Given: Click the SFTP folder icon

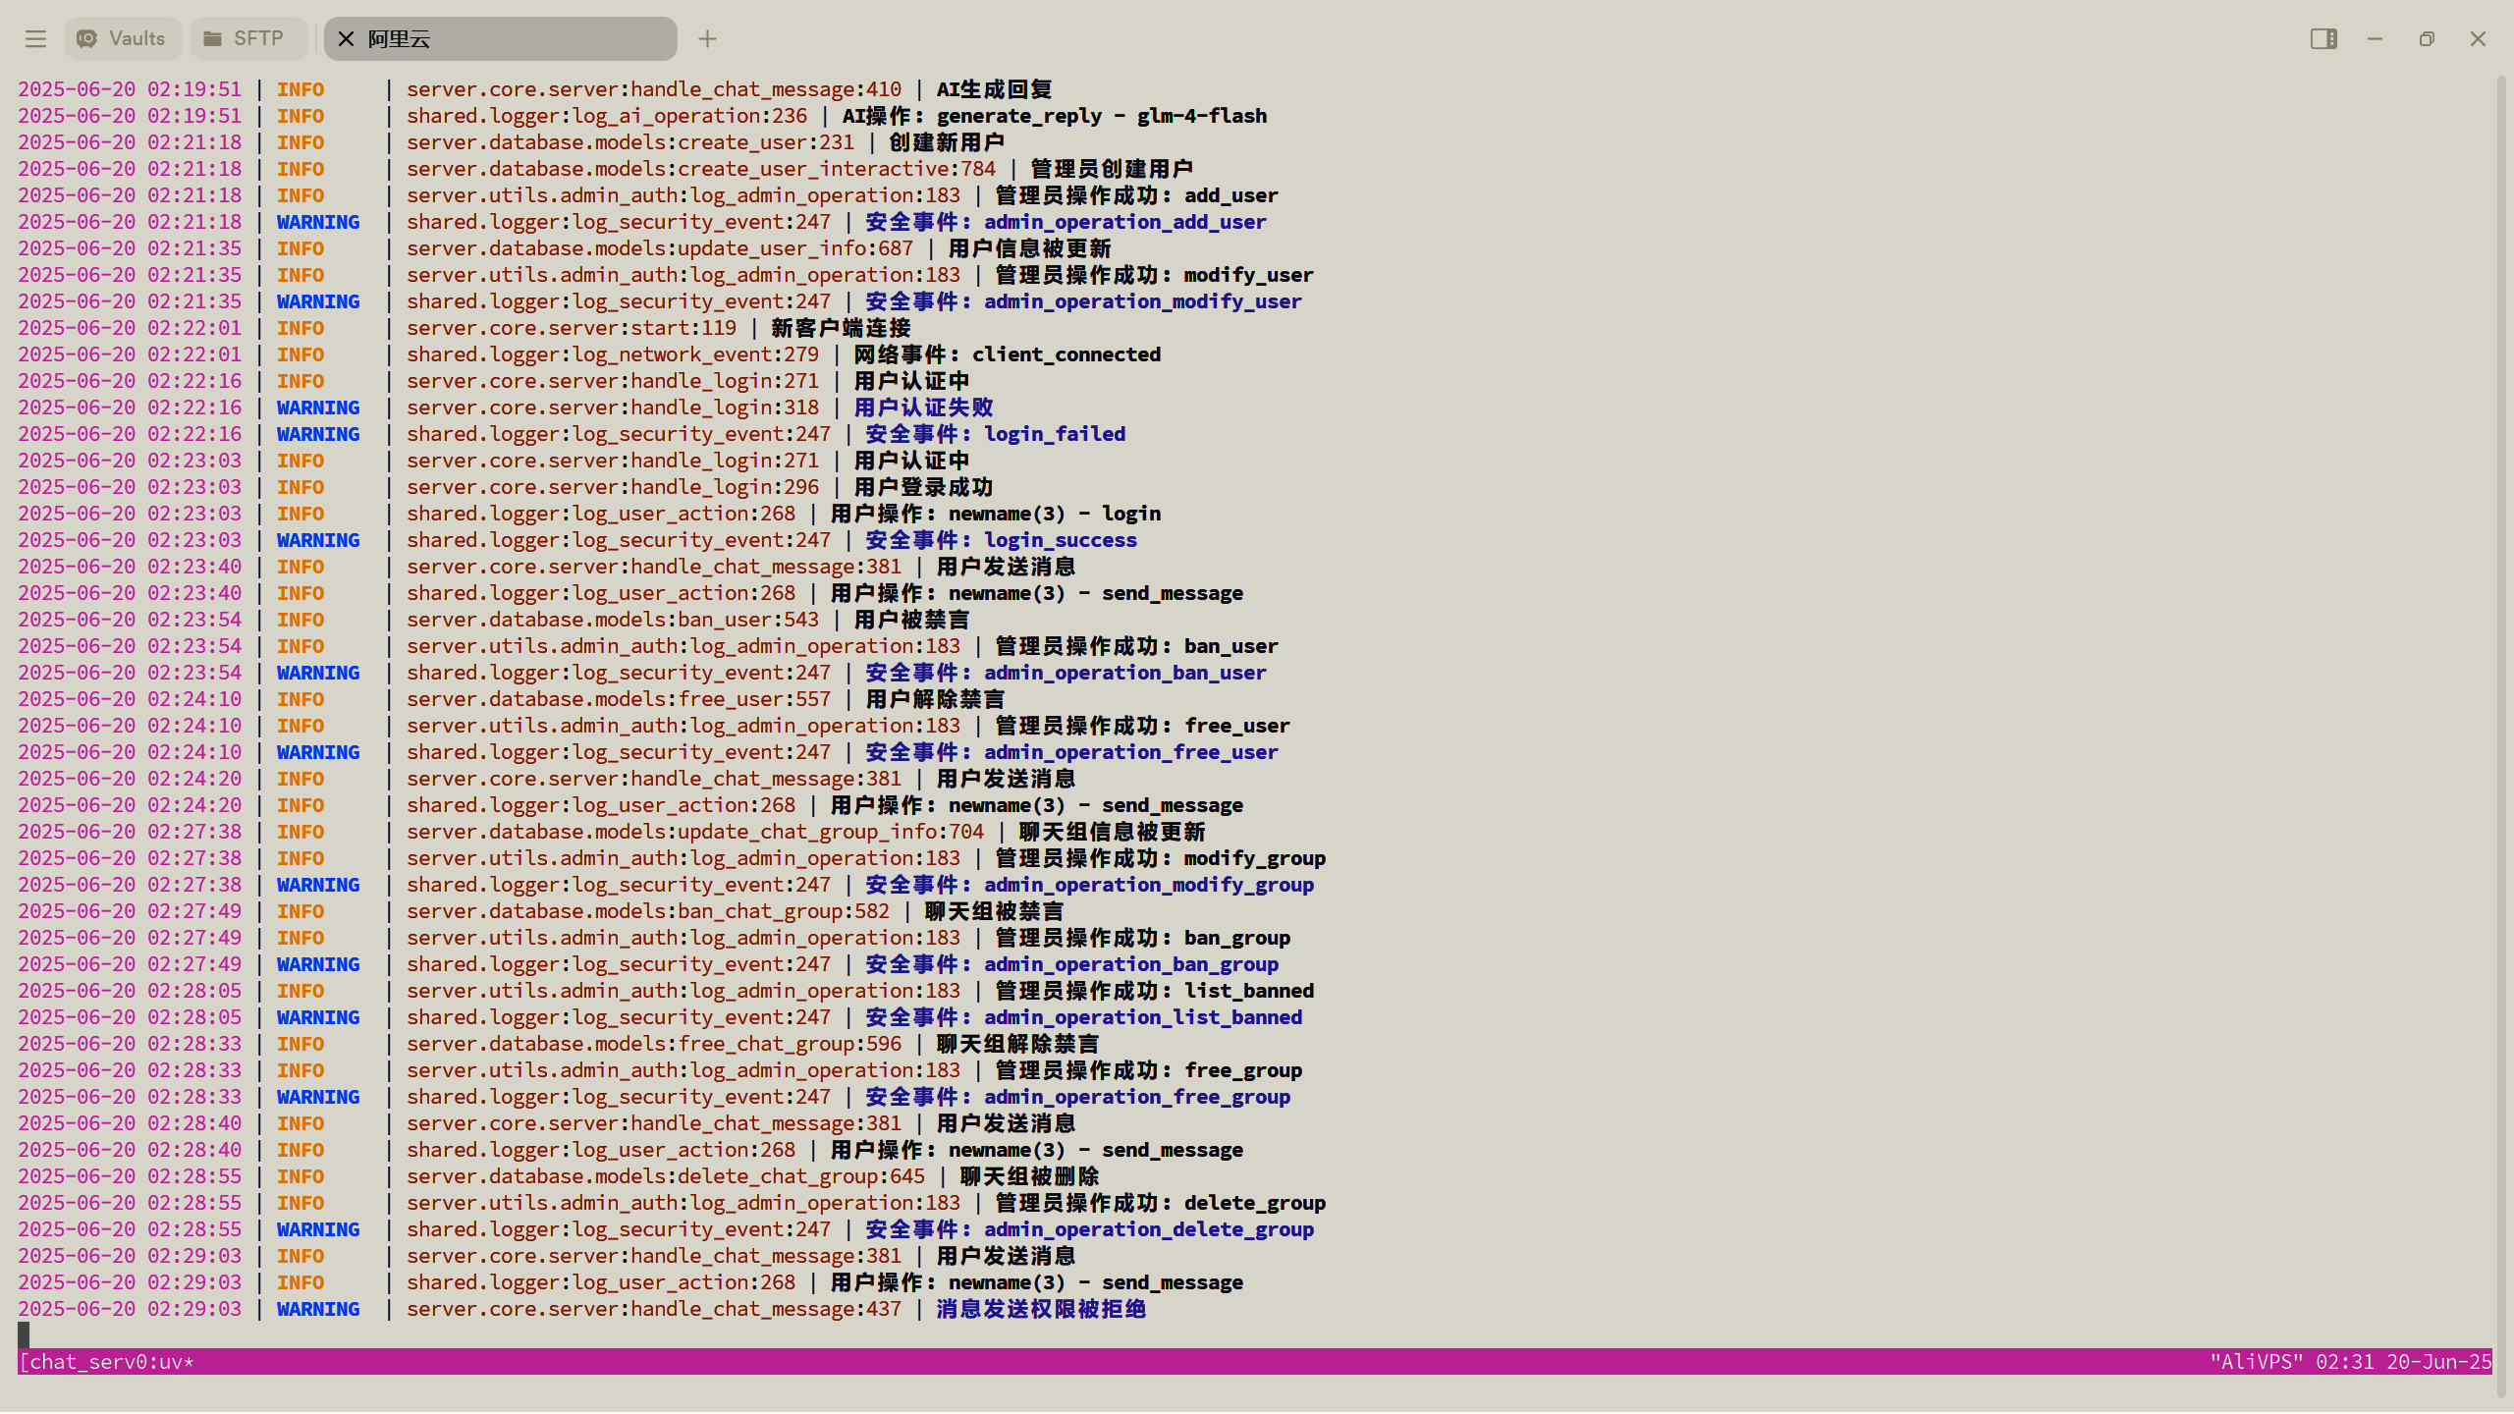Looking at the screenshot, I should (212, 39).
